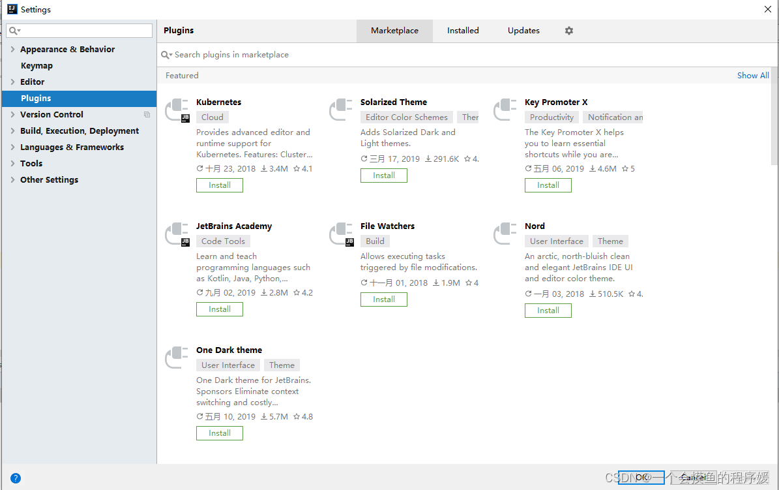The width and height of the screenshot is (779, 490).
Task: Expand the Tools settings section
Action: [x=12, y=163]
